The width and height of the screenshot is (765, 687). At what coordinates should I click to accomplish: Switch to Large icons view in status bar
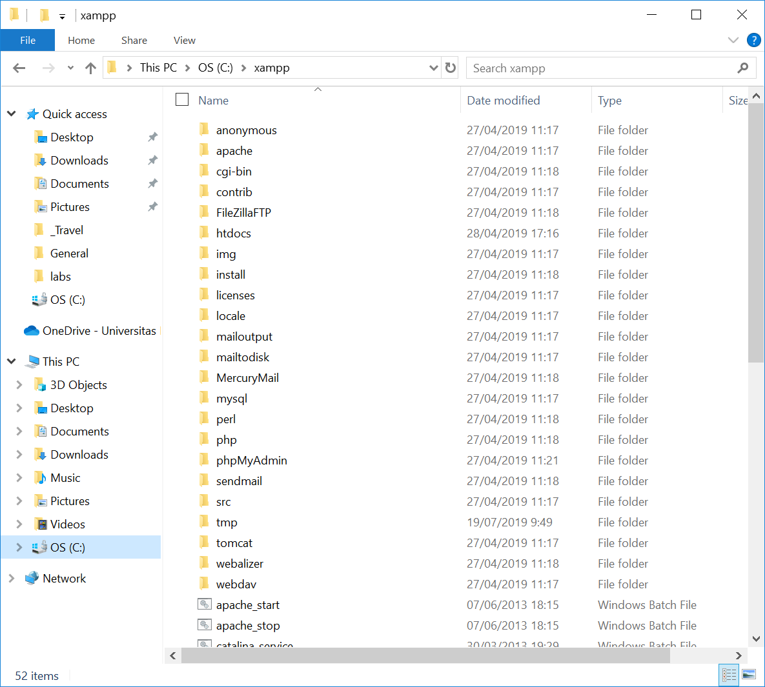pyautogui.click(x=749, y=675)
